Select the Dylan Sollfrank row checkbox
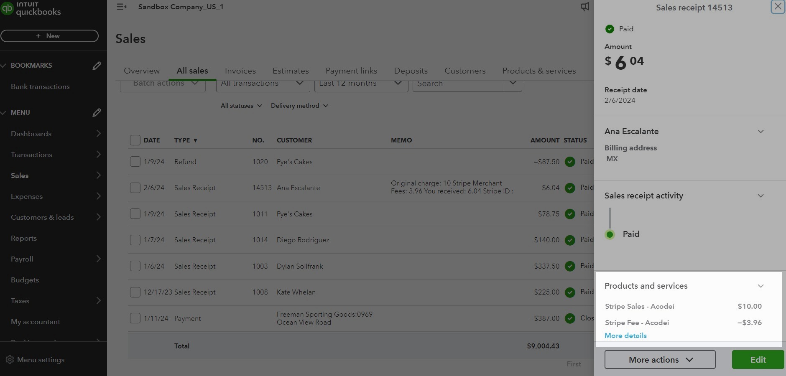The image size is (786, 376). tap(135, 266)
